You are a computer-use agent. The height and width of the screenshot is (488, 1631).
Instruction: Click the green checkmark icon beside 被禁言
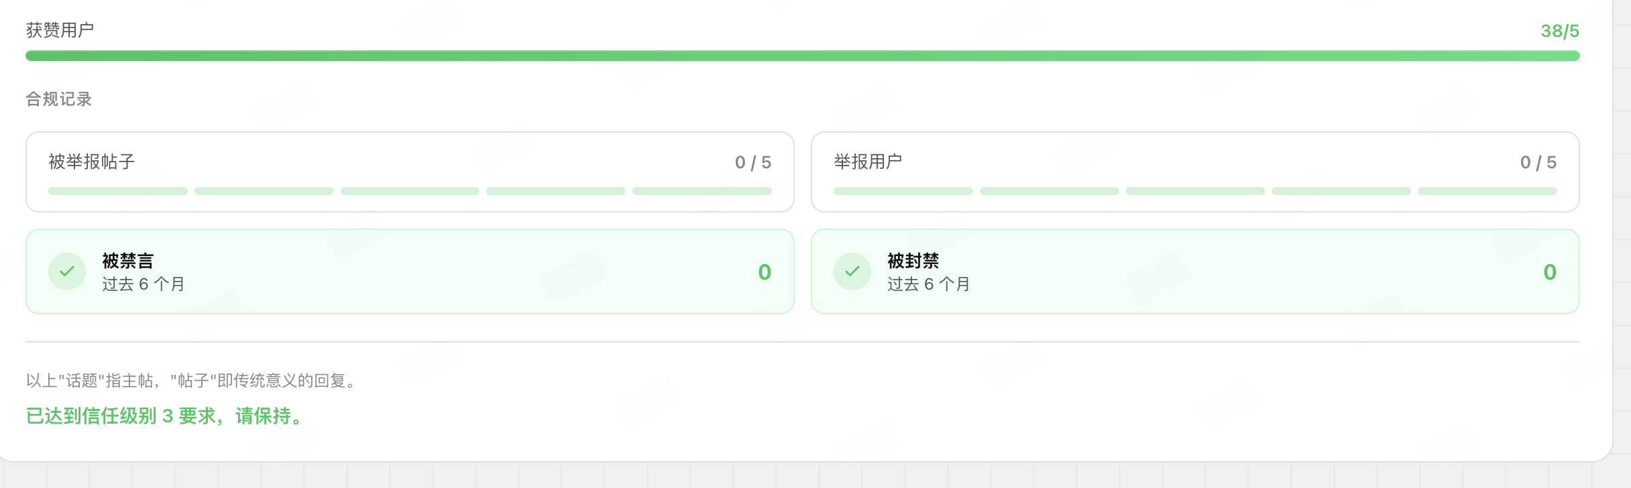(x=67, y=271)
